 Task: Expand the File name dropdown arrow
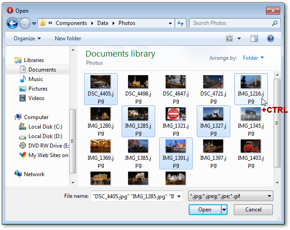click(179, 196)
